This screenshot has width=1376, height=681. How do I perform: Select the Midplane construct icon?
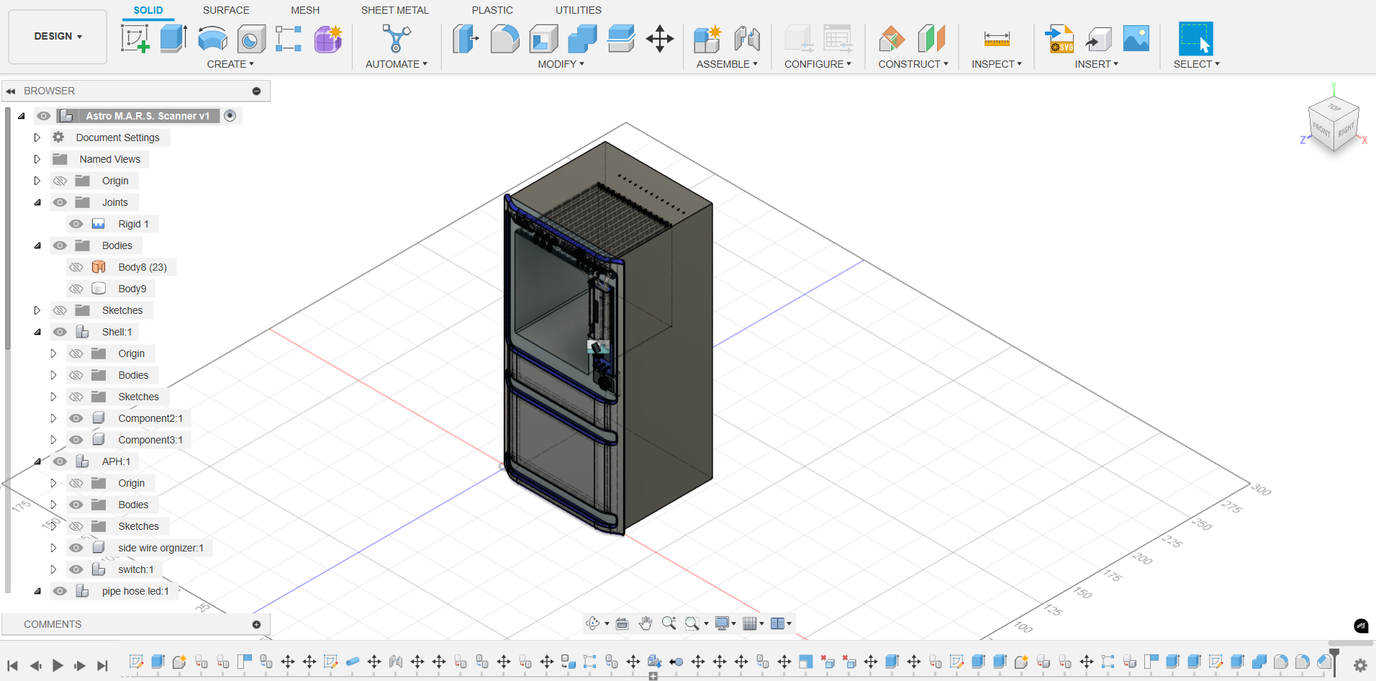click(x=931, y=39)
